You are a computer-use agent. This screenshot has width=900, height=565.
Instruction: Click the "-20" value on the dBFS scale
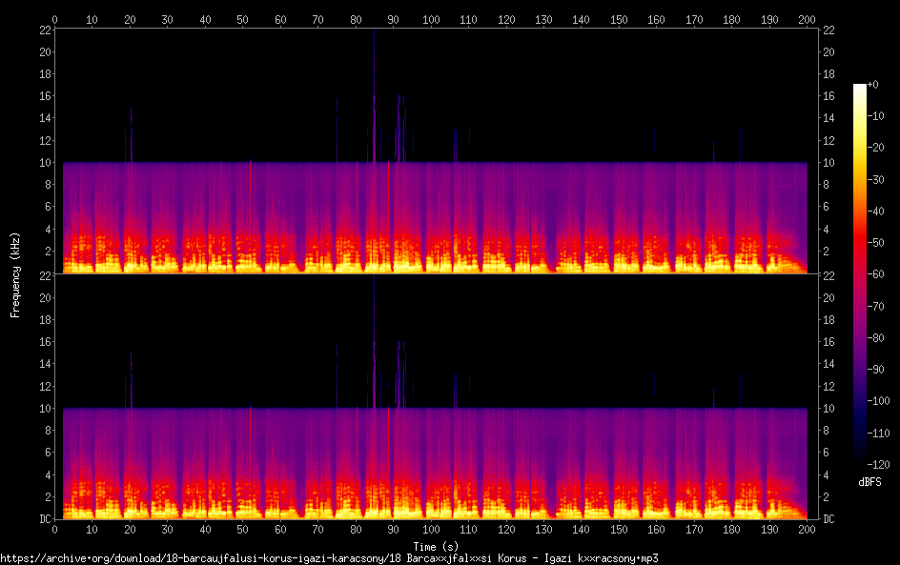pos(875,148)
